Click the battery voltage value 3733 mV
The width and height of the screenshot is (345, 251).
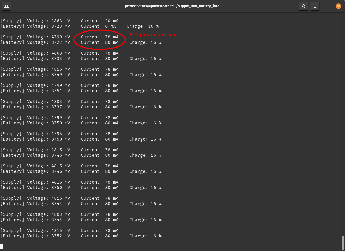click(x=61, y=59)
